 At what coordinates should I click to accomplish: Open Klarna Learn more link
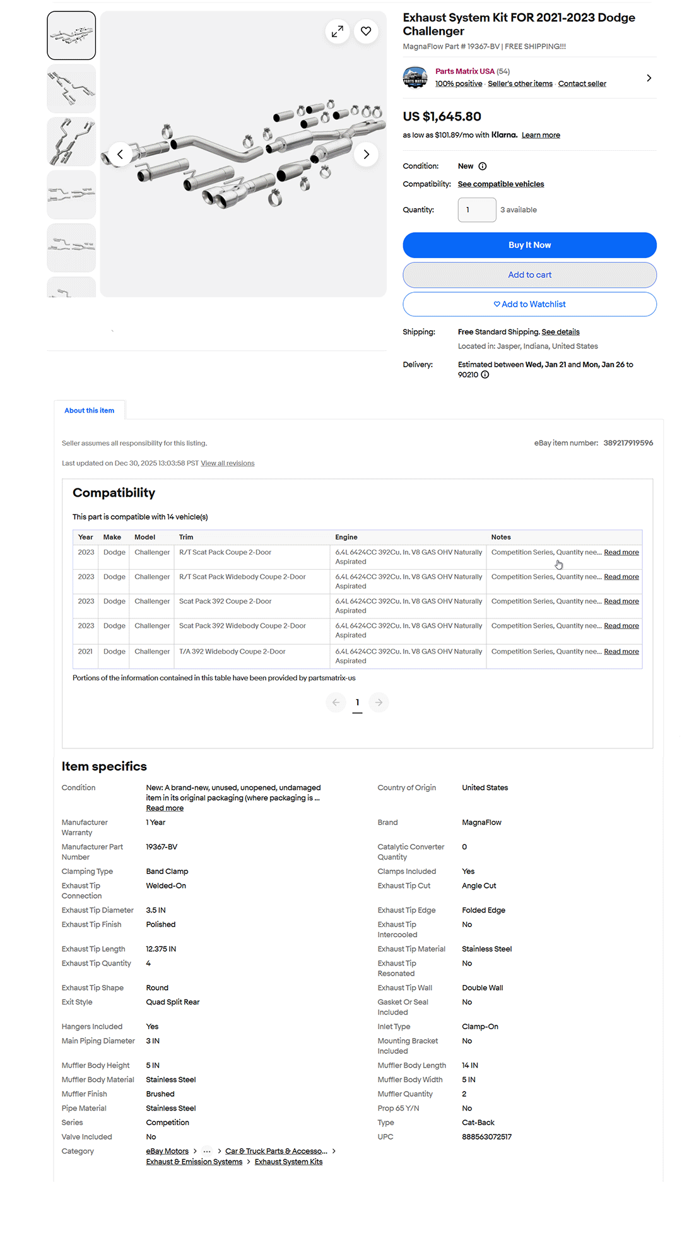[x=541, y=135]
